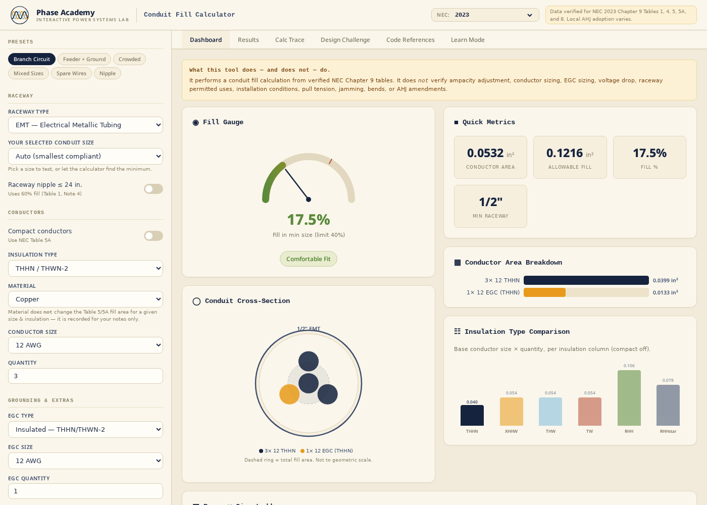Click the 0.0399 in² breakdown value
Image resolution: width=707 pixels, height=505 pixels.
[x=666, y=280]
